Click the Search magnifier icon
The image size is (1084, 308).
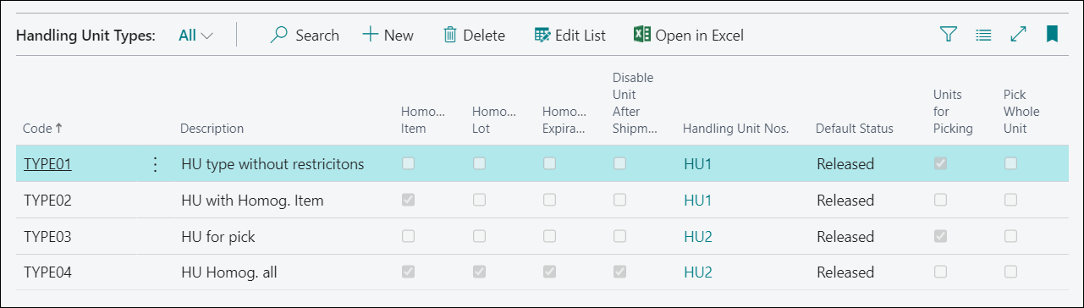click(x=279, y=35)
